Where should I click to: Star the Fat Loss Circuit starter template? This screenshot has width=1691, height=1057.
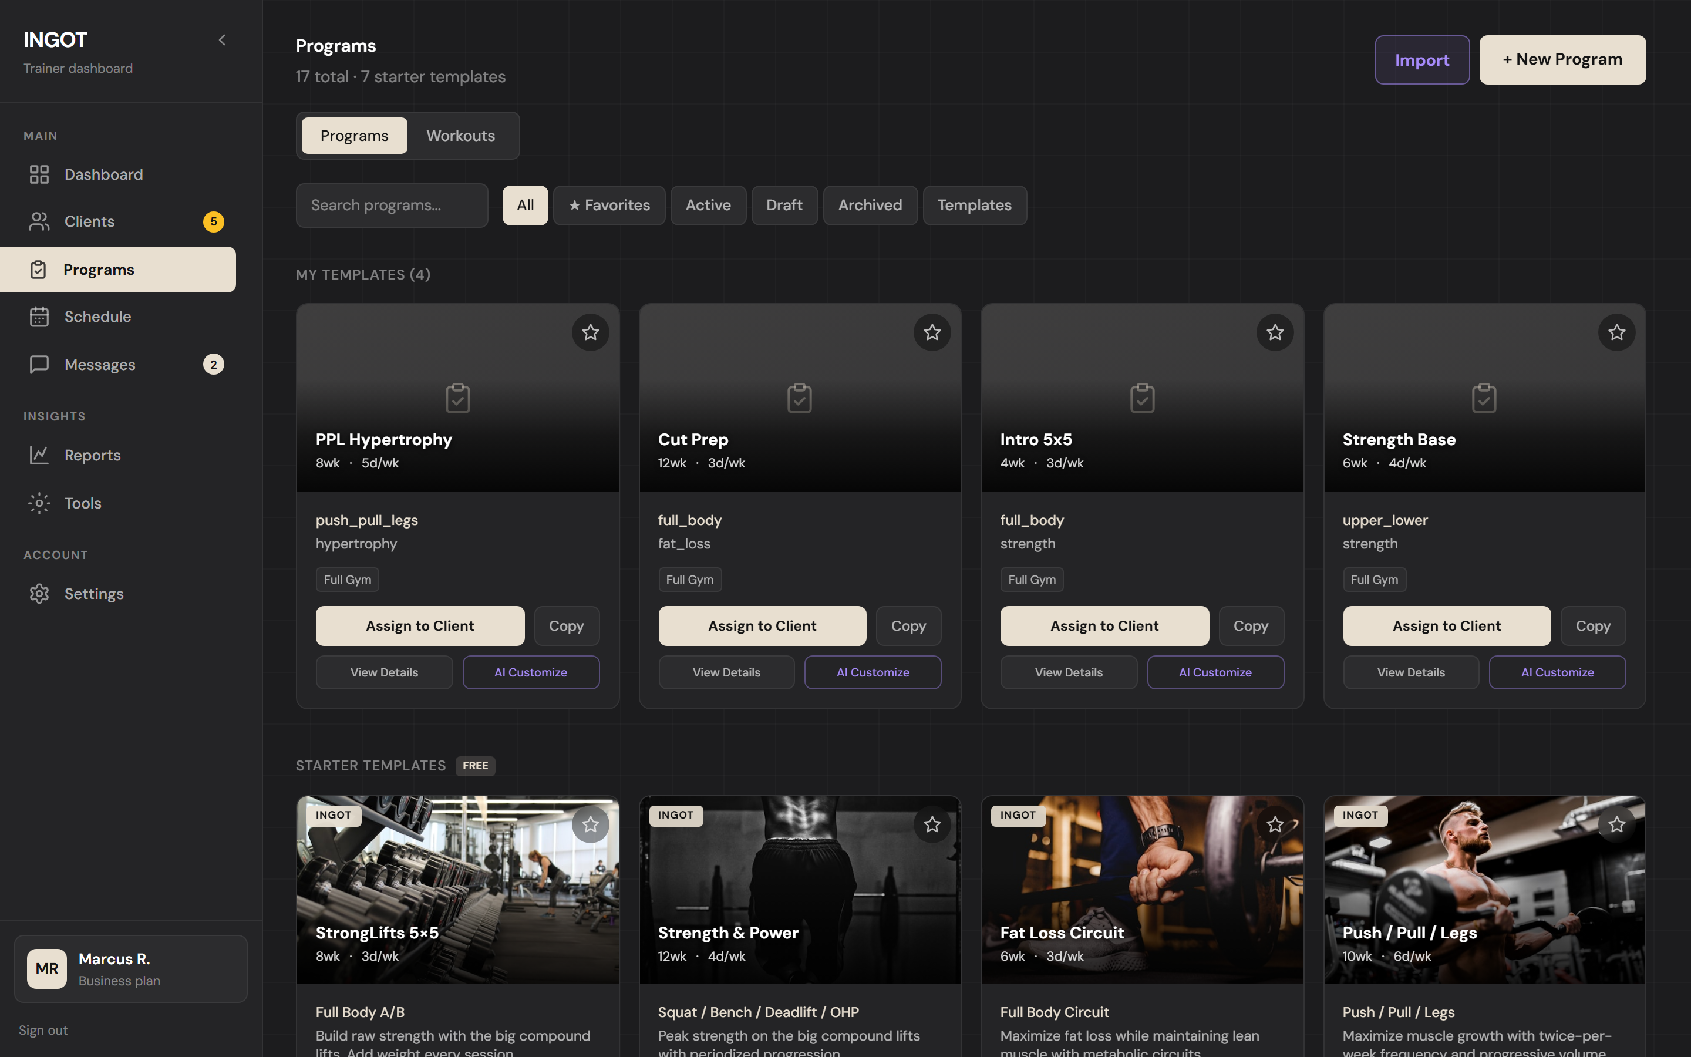coord(1275,824)
